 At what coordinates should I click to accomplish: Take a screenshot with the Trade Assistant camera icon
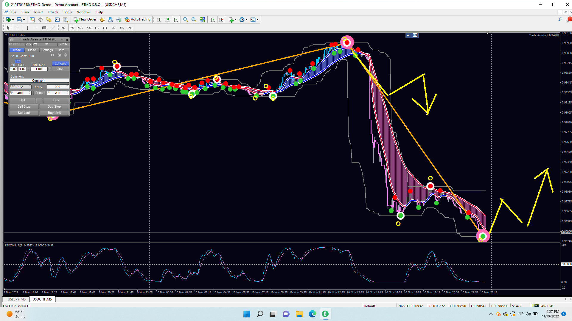click(x=12, y=40)
